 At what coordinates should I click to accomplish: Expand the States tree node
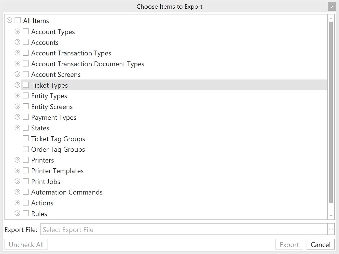tap(17, 128)
